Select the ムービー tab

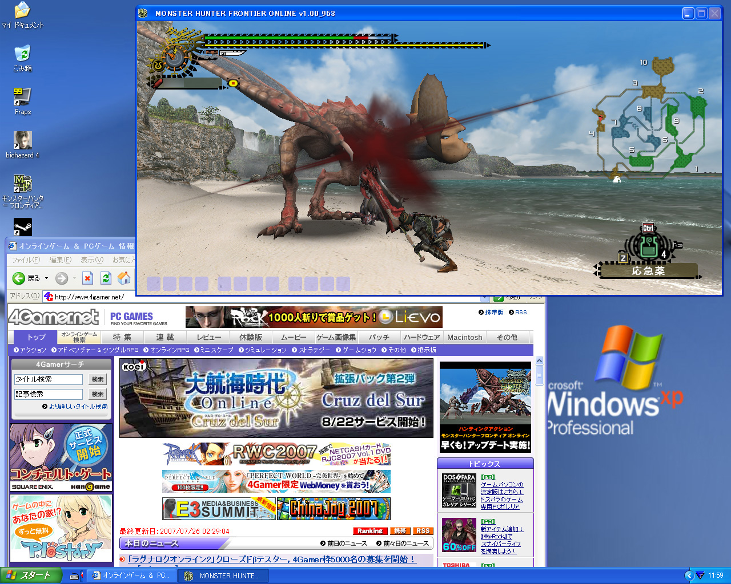coord(294,337)
